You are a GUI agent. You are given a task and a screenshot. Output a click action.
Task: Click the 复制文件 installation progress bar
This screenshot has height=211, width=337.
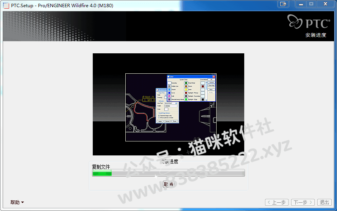168,173
